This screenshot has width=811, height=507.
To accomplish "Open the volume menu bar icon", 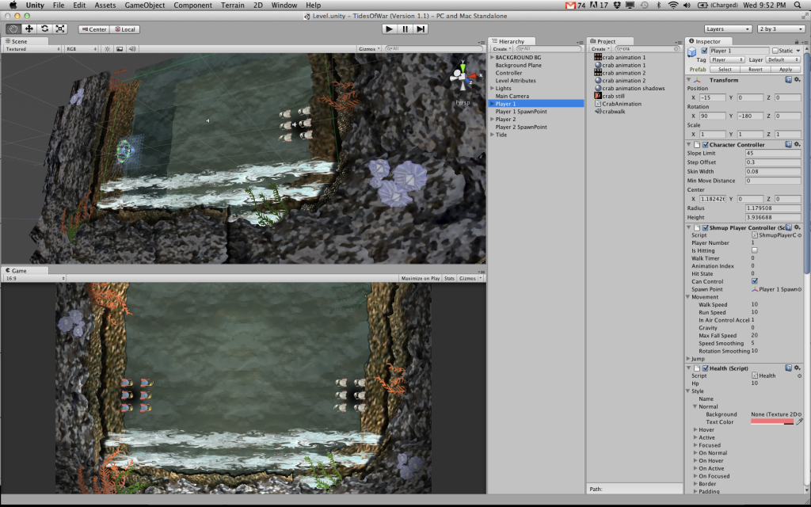I will click(687, 6).
